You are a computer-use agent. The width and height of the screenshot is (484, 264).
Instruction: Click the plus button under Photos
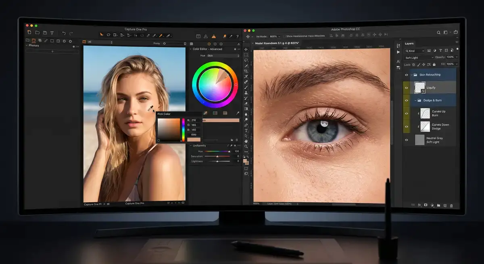click(x=52, y=51)
